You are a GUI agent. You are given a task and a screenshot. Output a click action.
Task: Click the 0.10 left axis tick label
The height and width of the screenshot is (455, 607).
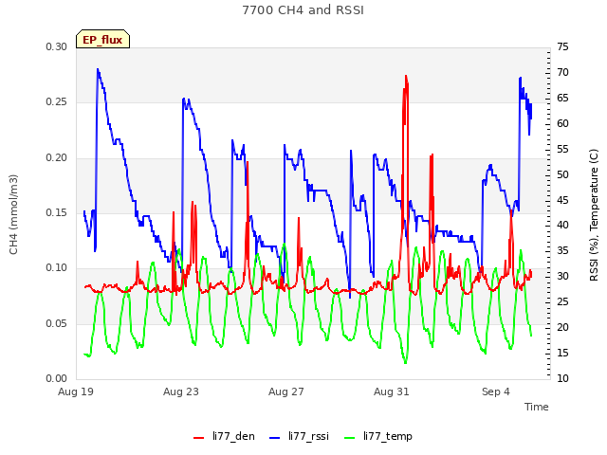(x=57, y=267)
